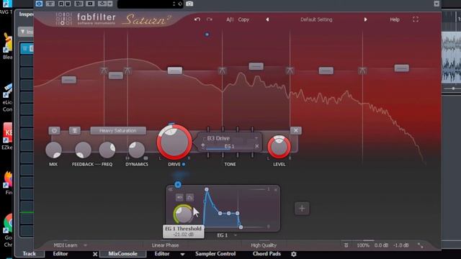Open the Help menu
This screenshot has height=259, width=461.
pyautogui.click(x=395, y=19)
